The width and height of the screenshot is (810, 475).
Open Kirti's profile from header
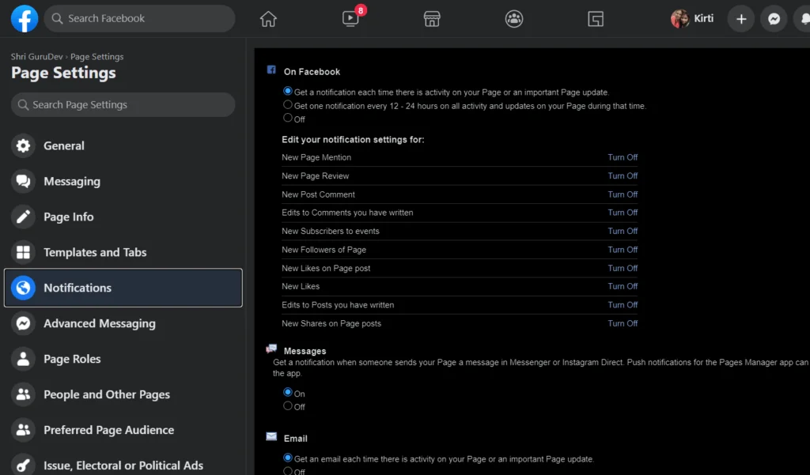pyautogui.click(x=692, y=19)
